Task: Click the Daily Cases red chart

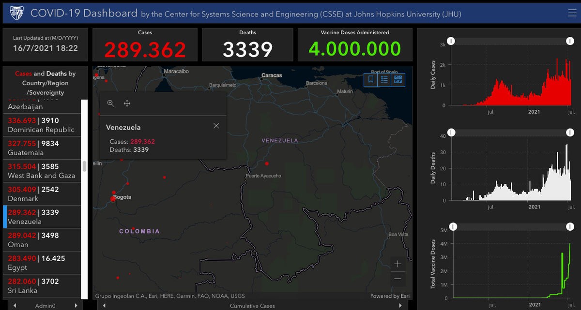Action: (x=511, y=75)
